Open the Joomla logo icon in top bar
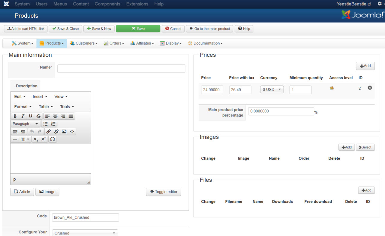Screen dimensions: 385x236 6,4
